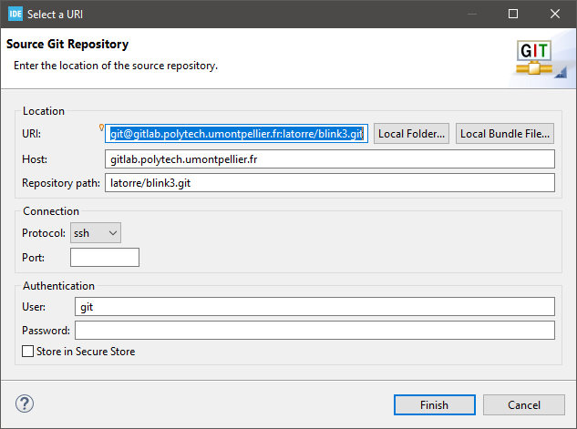The height and width of the screenshot is (429, 577).
Task: Focus the URI text field
Action: 237,134
